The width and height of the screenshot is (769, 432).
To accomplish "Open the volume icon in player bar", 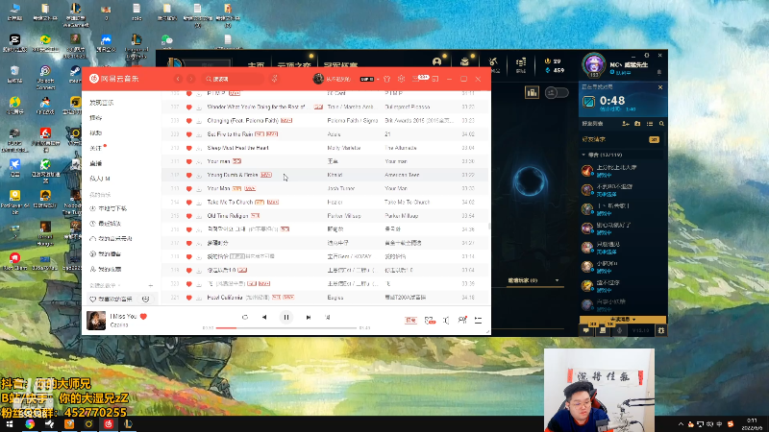I will click(446, 320).
